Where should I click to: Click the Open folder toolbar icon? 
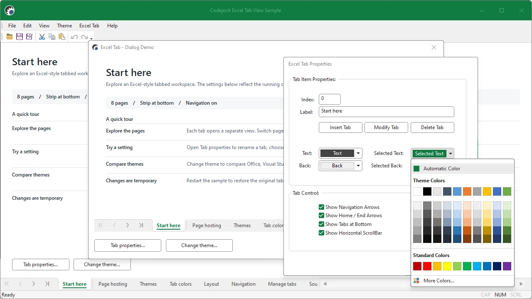click(10, 37)
